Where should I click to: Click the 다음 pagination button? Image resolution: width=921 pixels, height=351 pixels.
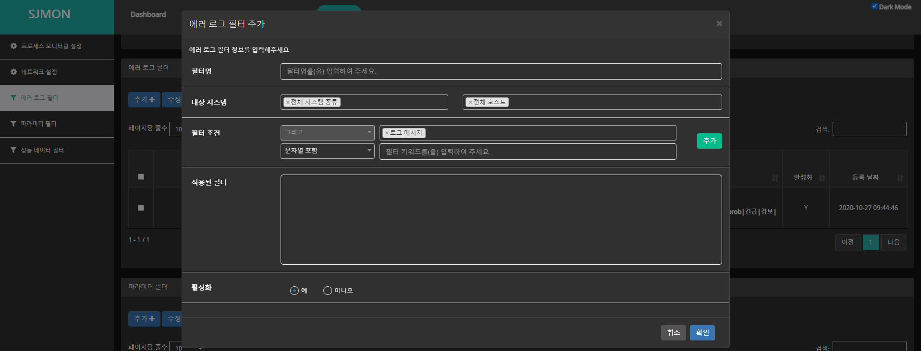tap(894, 242)
